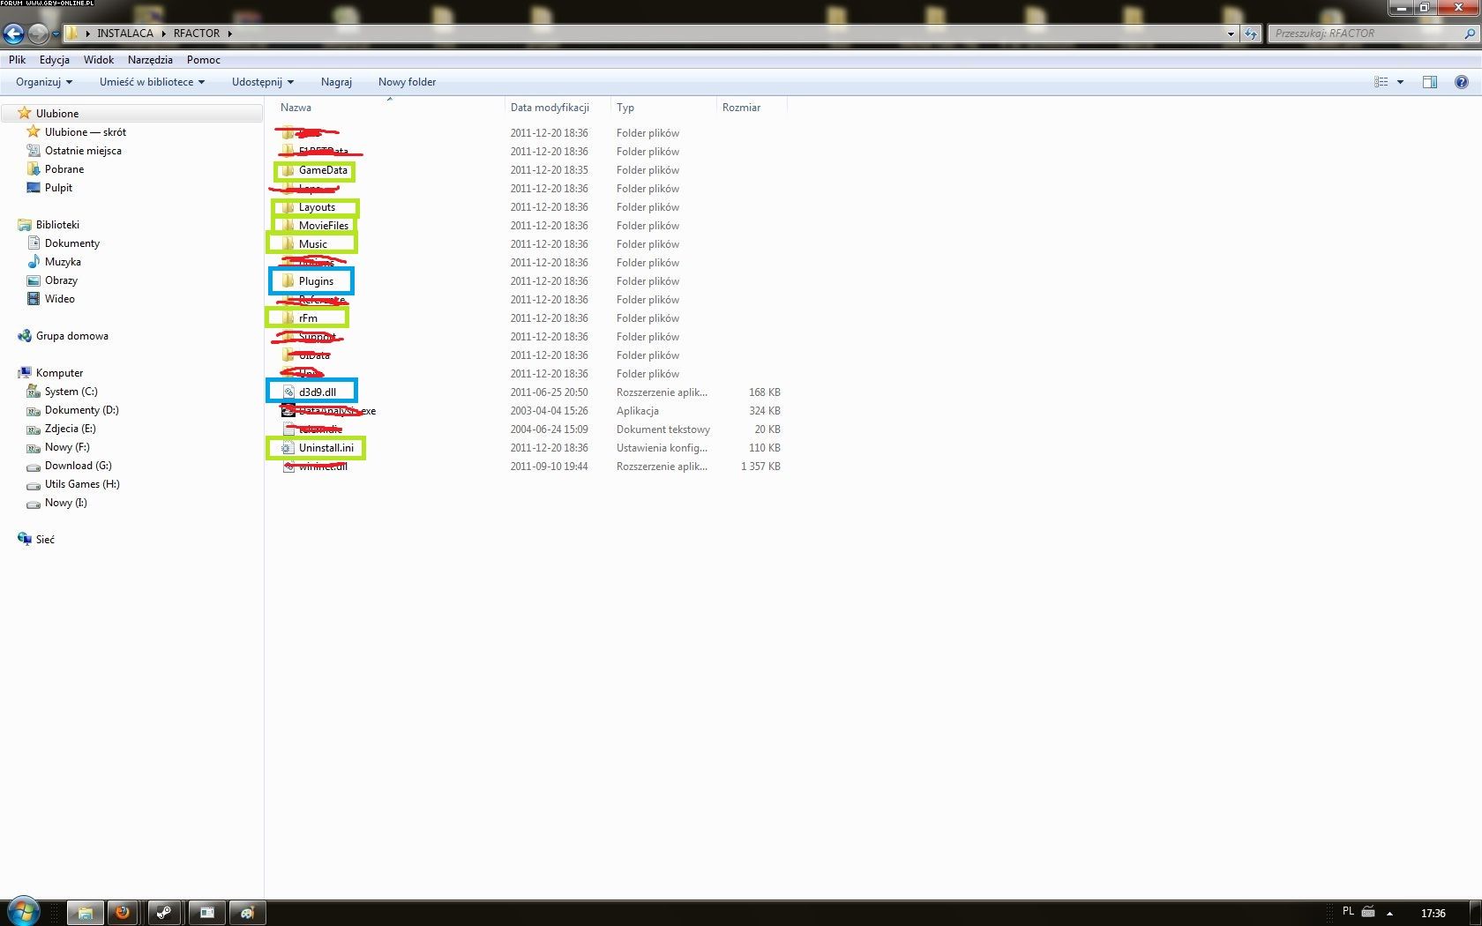Open the view options dropdown arrow
Image resolution: width=1482 pixels, height=926 pixels.
pyautogui.click(x=1400, y=82)
